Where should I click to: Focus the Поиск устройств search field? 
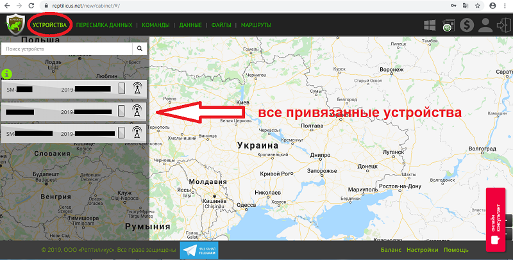pos(67,49)
